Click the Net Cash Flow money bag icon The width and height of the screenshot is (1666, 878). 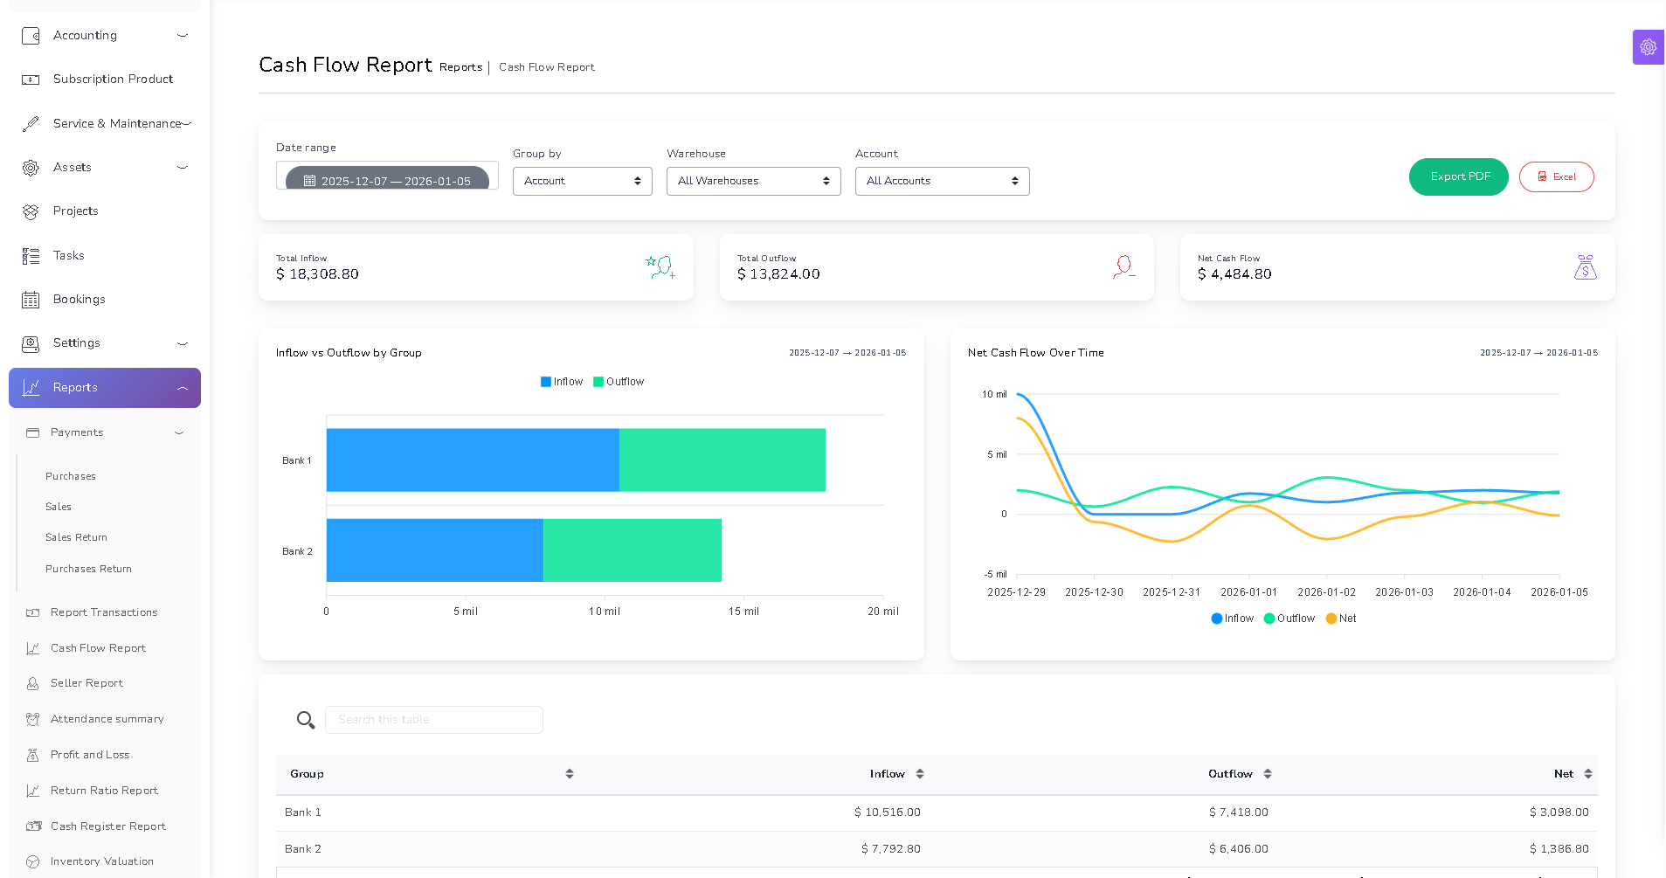click(x=1585, y=267)
